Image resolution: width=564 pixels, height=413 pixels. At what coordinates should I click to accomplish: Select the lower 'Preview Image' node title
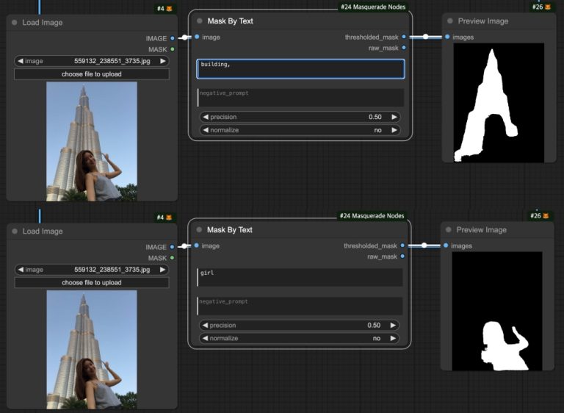point(481,230)
